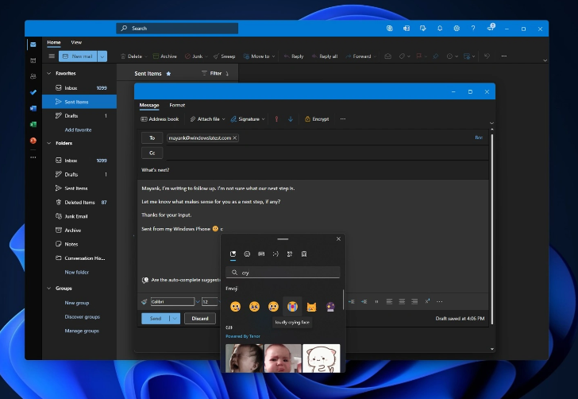Open the Signature dropdown
This screenshot has width=578, height=399.
tap(249, 119)
